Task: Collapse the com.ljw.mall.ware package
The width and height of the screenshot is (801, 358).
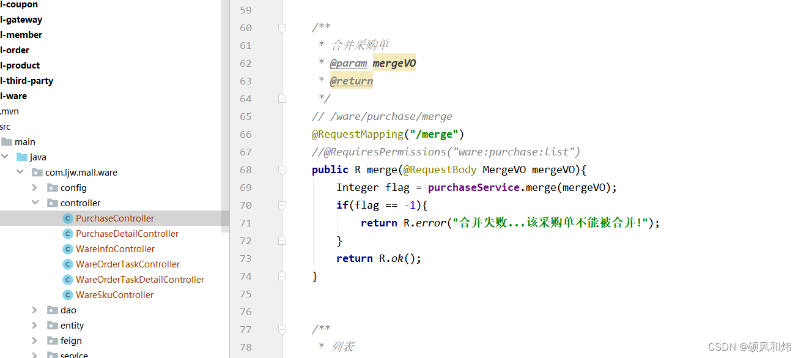Action: click(x=20, y=173)
